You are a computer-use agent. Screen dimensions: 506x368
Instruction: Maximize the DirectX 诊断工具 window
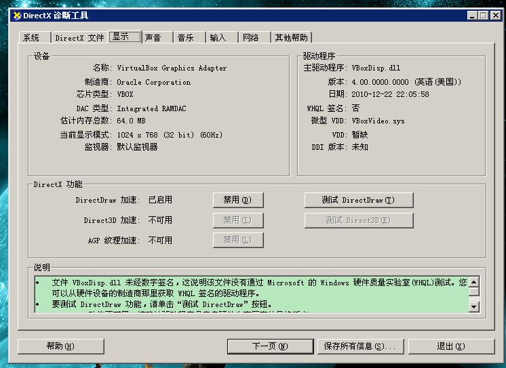pos(484,15)
